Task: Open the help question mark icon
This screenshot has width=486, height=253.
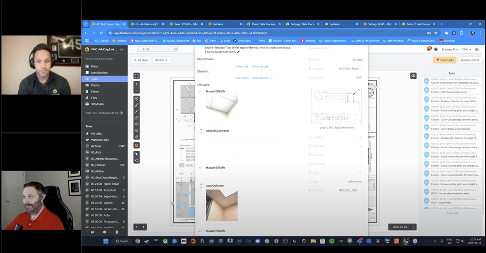Action: 436,49
